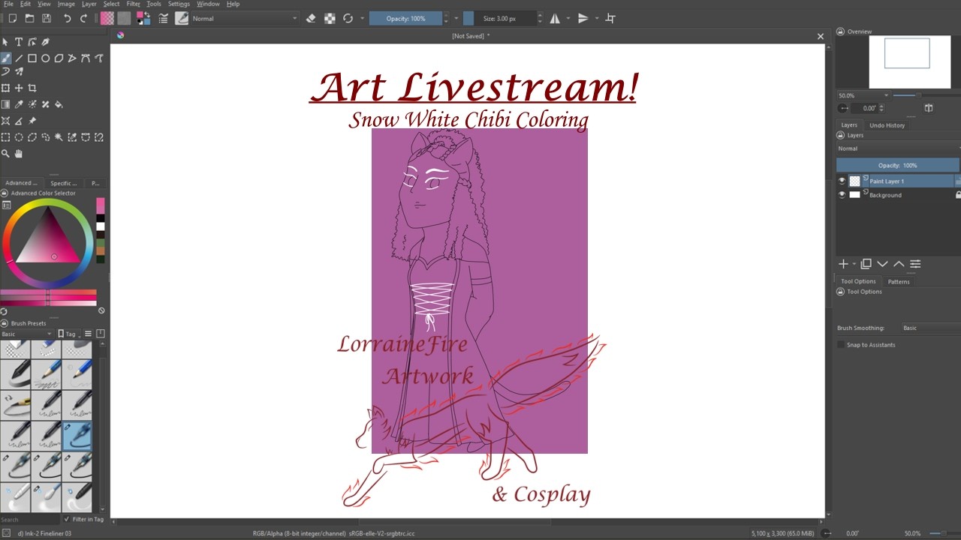Screen dimensions: 961x540
Task: Select the Move tool
Action: (x=19, y=88)
